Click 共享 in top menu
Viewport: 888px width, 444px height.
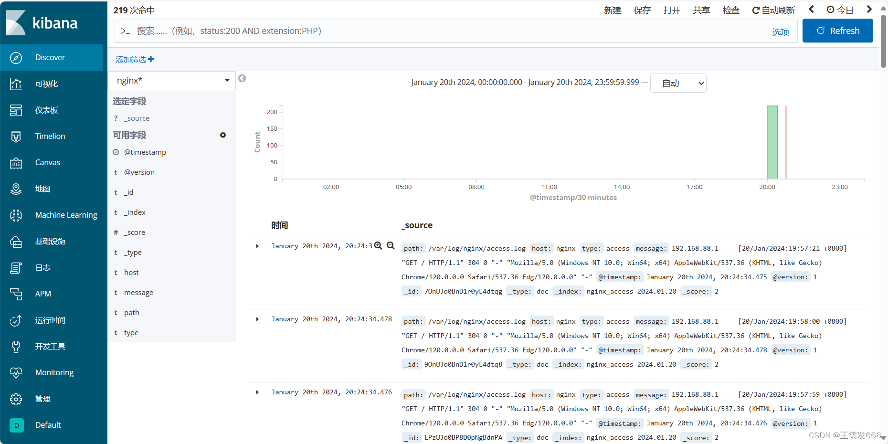coord(701,10)
